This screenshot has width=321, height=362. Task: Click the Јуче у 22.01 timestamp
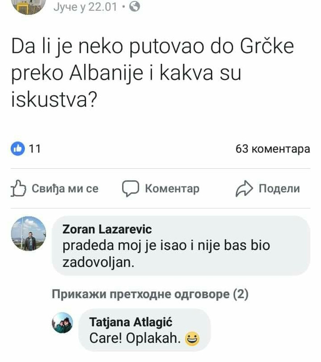pos(85,7)
